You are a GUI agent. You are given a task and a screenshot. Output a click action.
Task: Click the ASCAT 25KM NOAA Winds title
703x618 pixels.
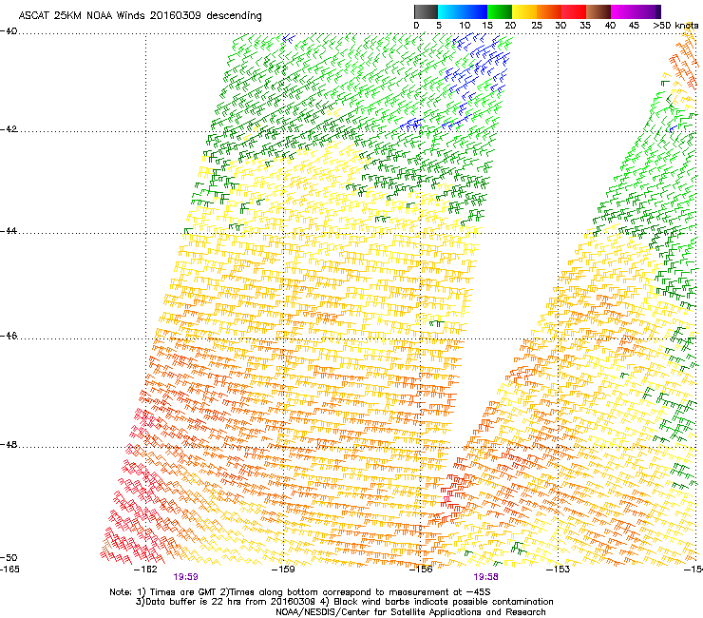tap(140, 16)
